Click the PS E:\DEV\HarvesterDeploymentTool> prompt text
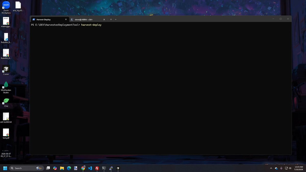The image size is (306, 172). [x=56, y=25]
